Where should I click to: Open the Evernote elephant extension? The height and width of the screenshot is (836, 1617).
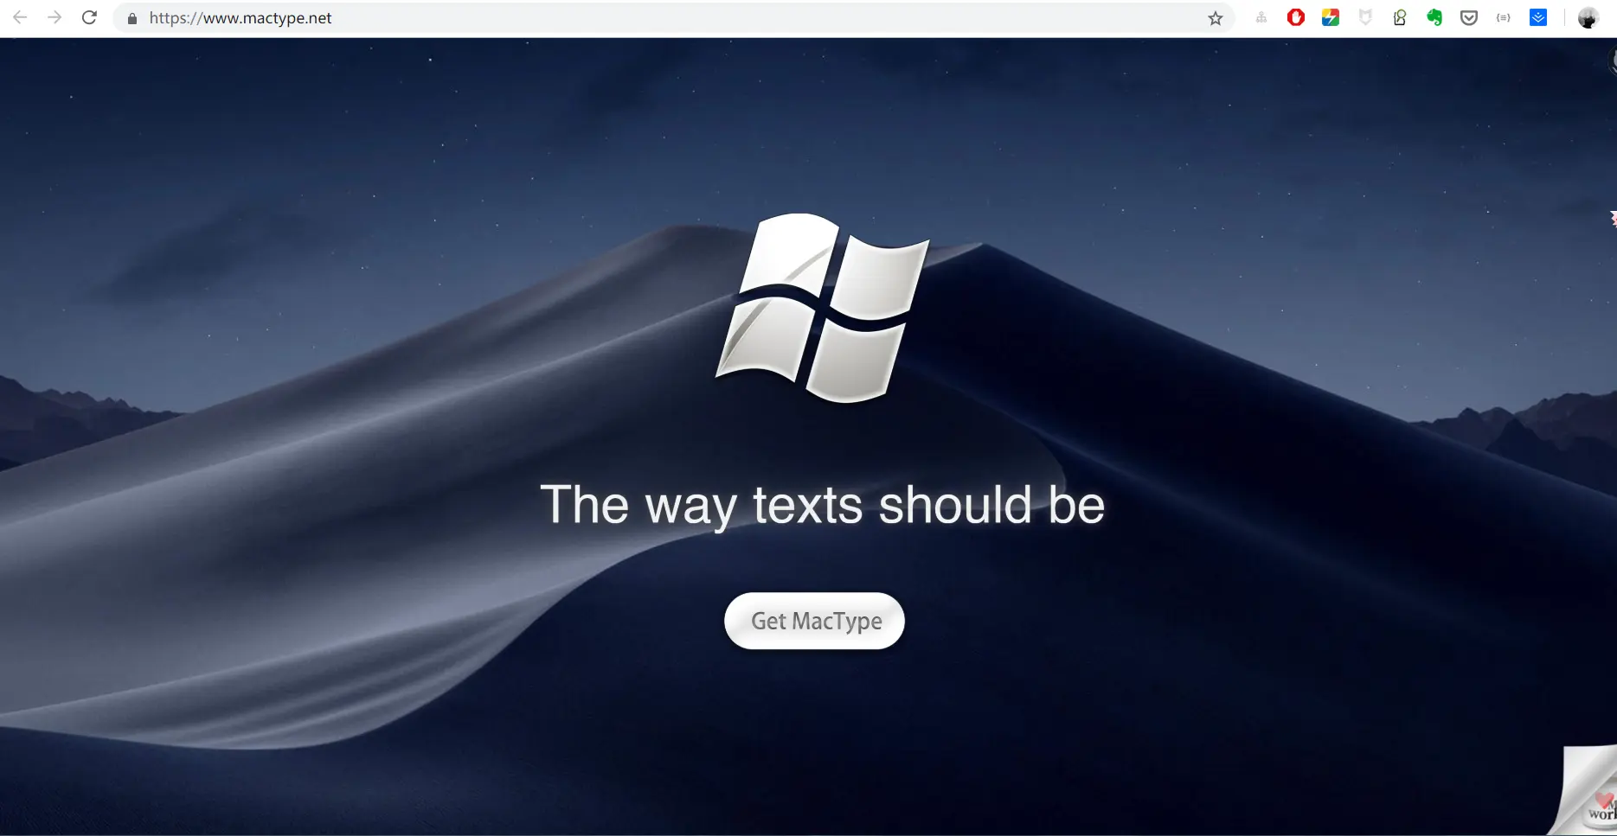tap(1434, 17)
